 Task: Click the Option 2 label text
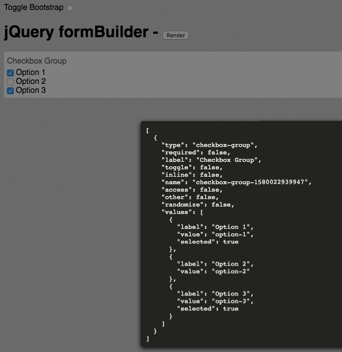(x=31, y=81)
